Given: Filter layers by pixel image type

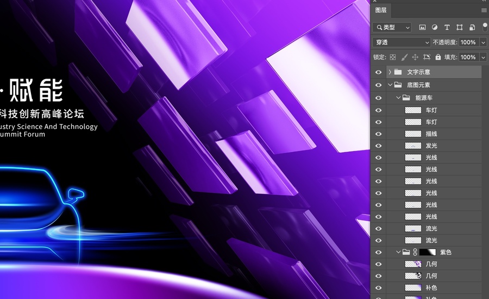Looking at the screenshot, I should pyautogui.click(x=422, y=27).
